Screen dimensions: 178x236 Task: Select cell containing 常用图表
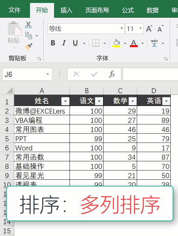(x=42, y=129)
